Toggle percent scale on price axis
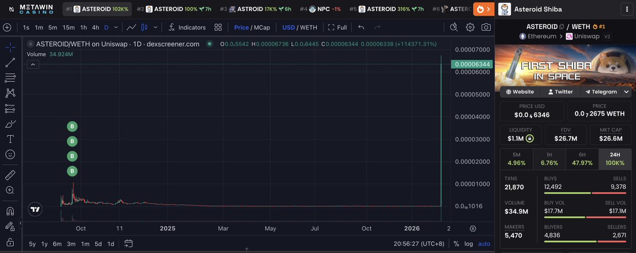This screenshot has height=253, width=636. pyautogui.click(x=456, y=243)
